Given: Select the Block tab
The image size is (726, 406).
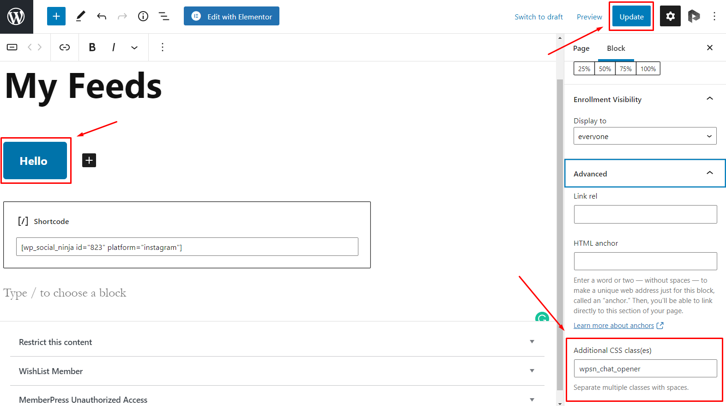Looking at the screenshot, I should click(x=616, y=48).
